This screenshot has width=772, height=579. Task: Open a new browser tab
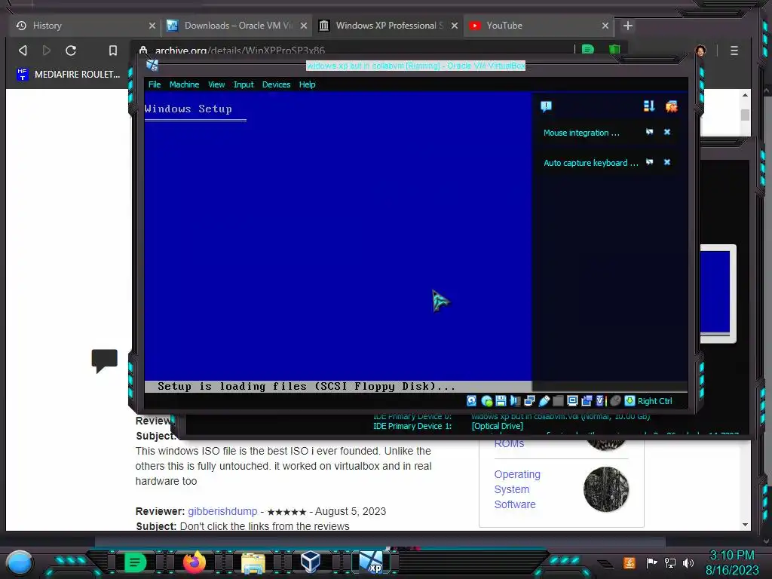[628, 26]
